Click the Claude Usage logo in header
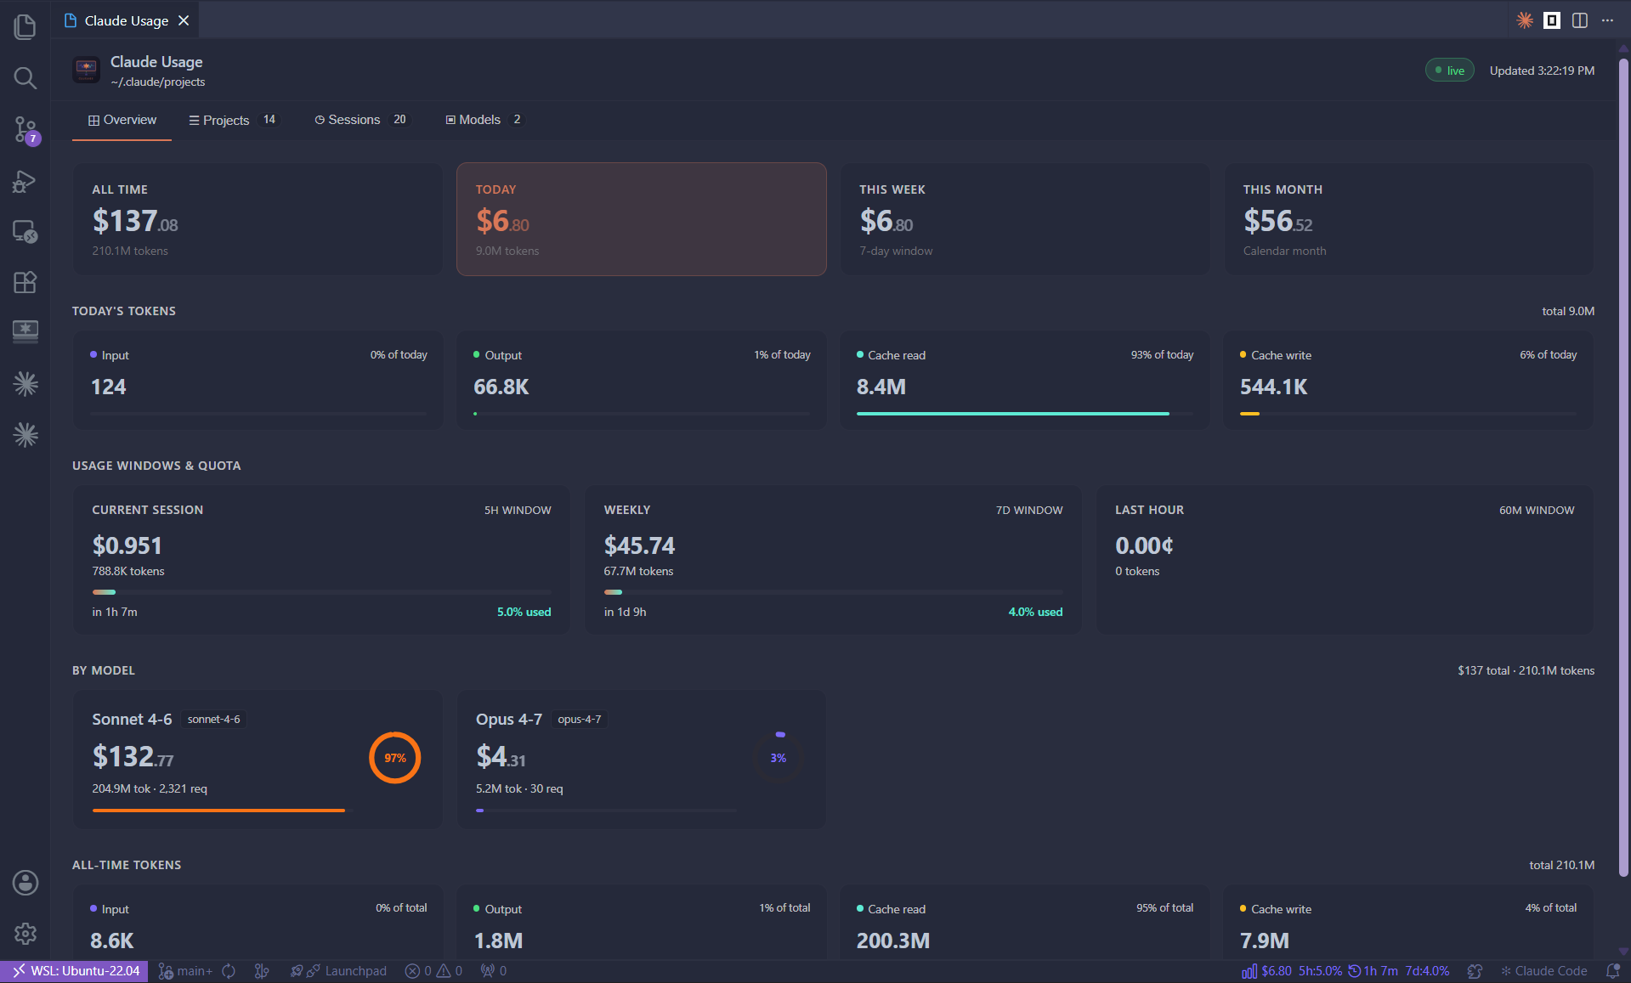Screen dimensions: 1631x983 point(87,70)
